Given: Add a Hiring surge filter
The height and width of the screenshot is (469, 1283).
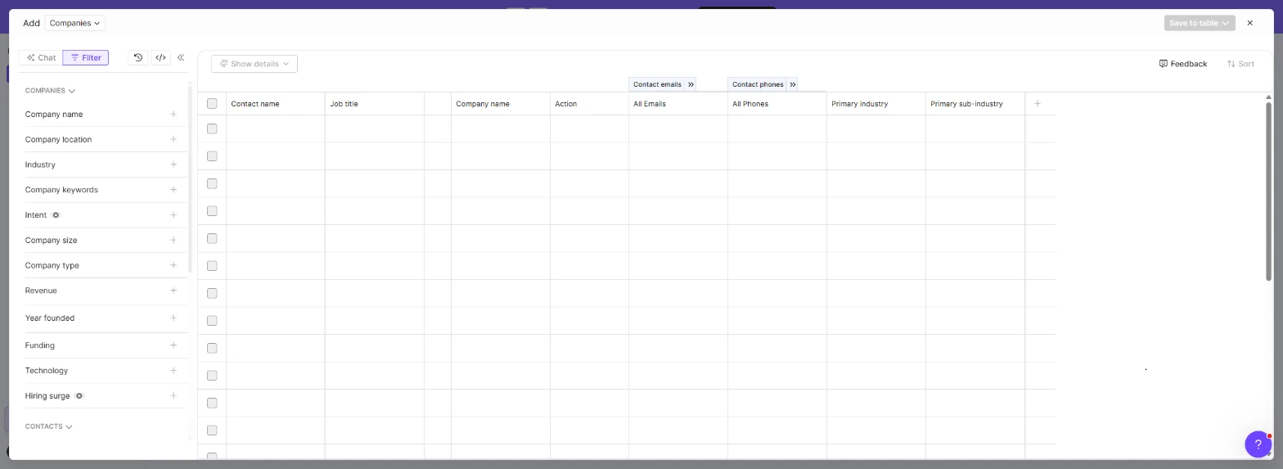Looking at the screenshot, I should tap(173, 396).
